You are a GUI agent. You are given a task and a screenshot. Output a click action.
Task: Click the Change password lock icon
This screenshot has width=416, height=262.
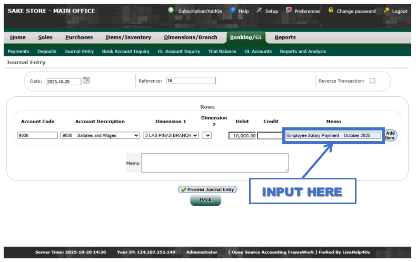click(331, 11)
